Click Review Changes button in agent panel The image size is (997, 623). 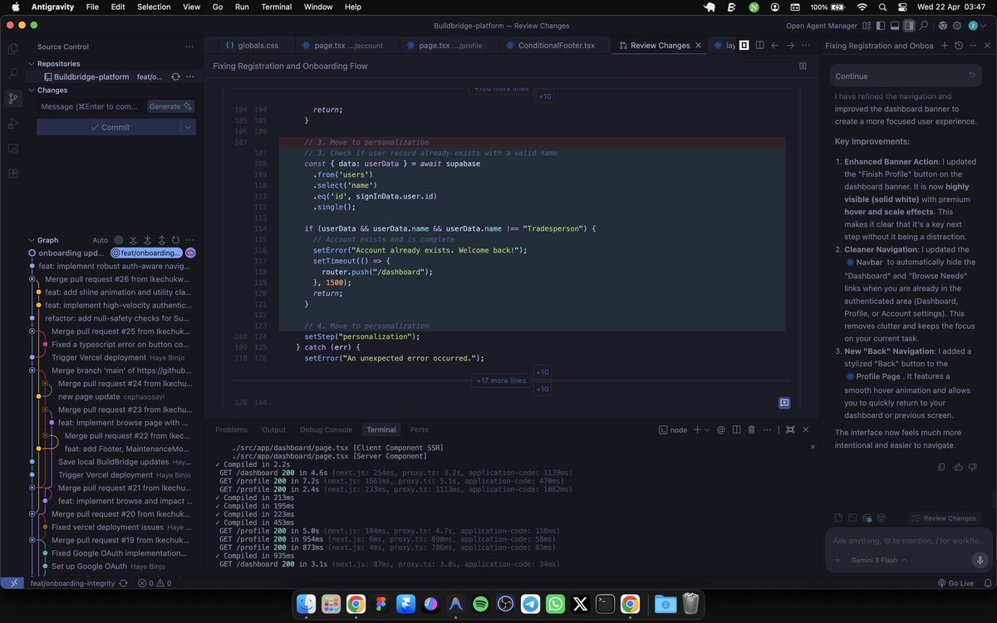(944, 518)
